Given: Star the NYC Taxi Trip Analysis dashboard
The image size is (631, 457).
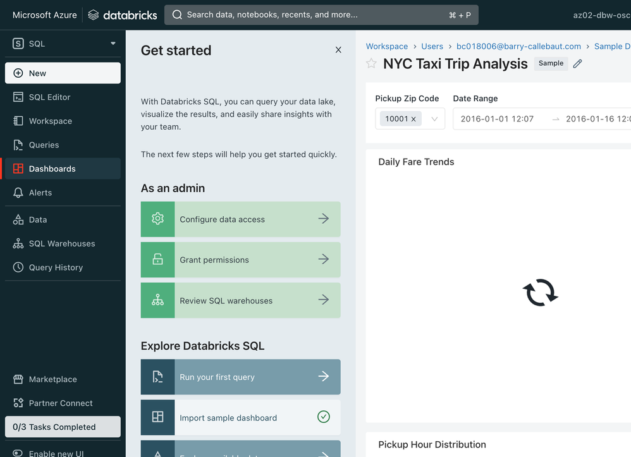Looking at the screenshot, I should coord(371,63).
